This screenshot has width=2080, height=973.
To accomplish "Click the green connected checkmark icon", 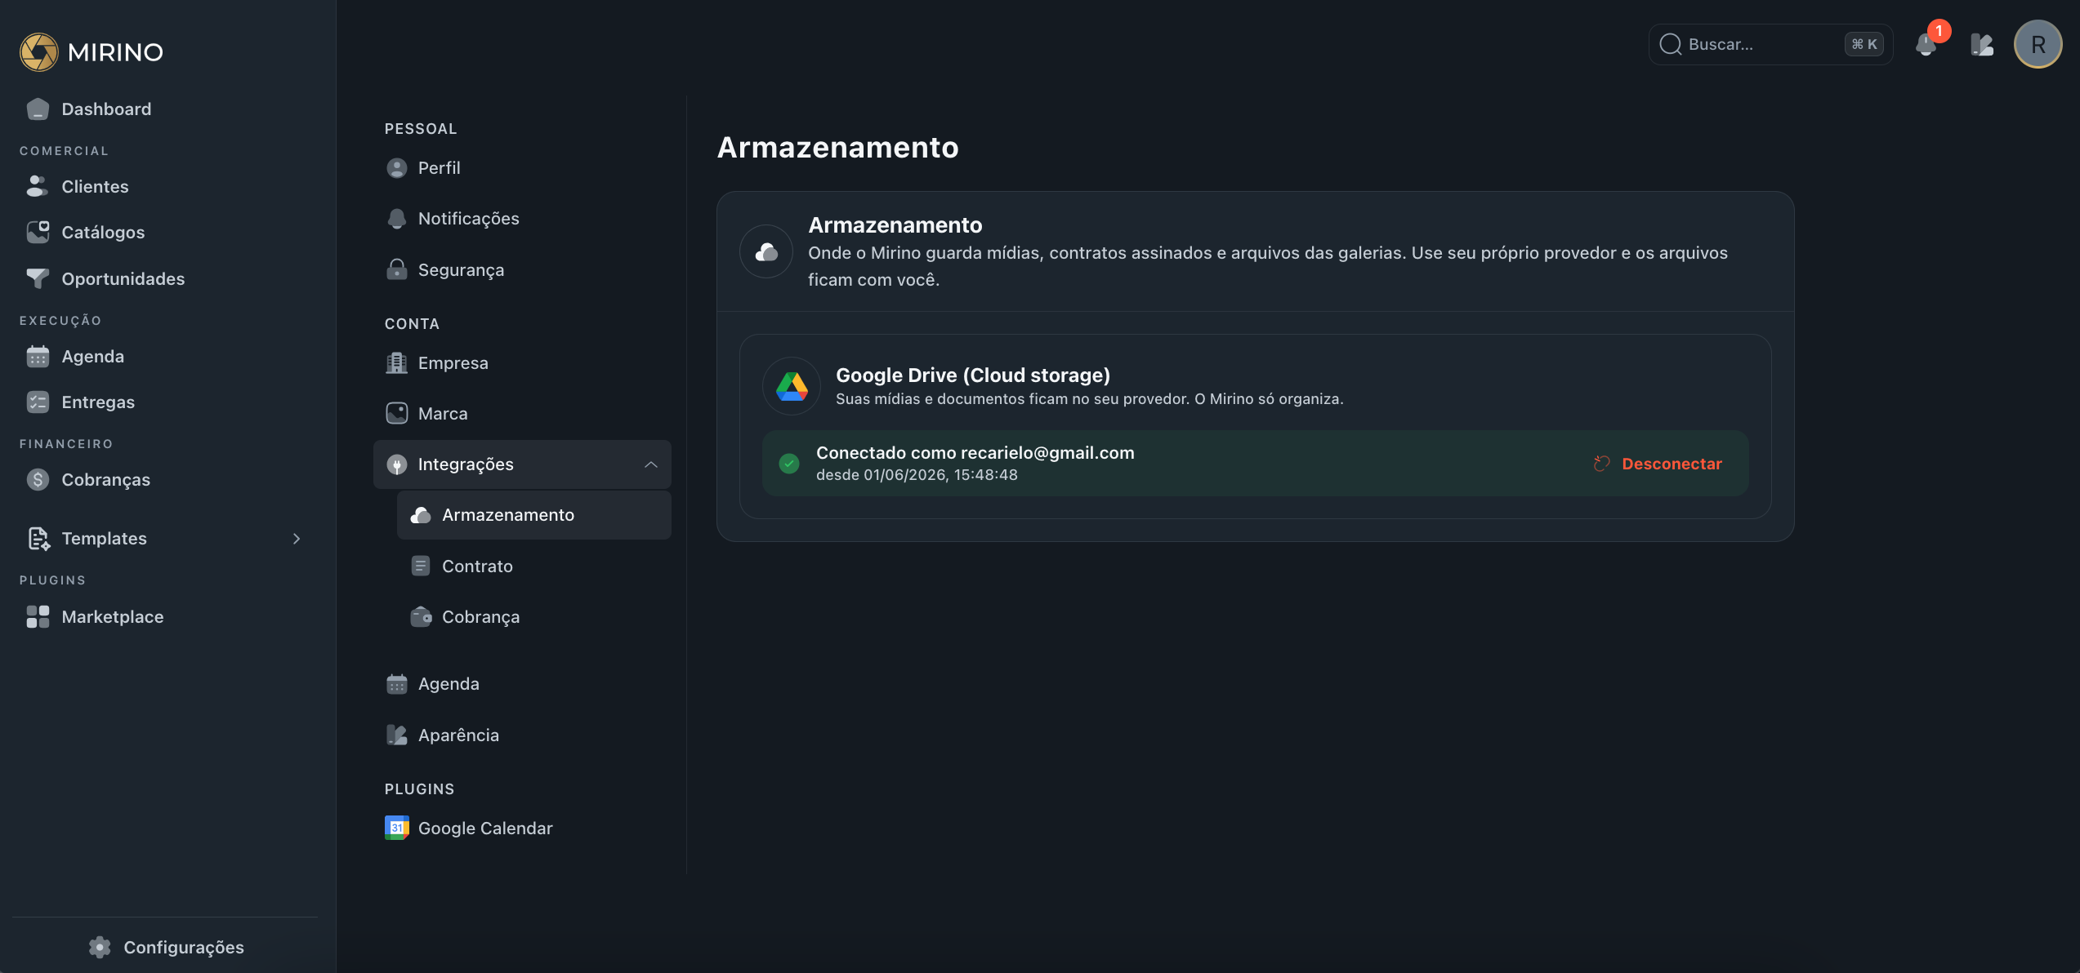I will (789, 464).
